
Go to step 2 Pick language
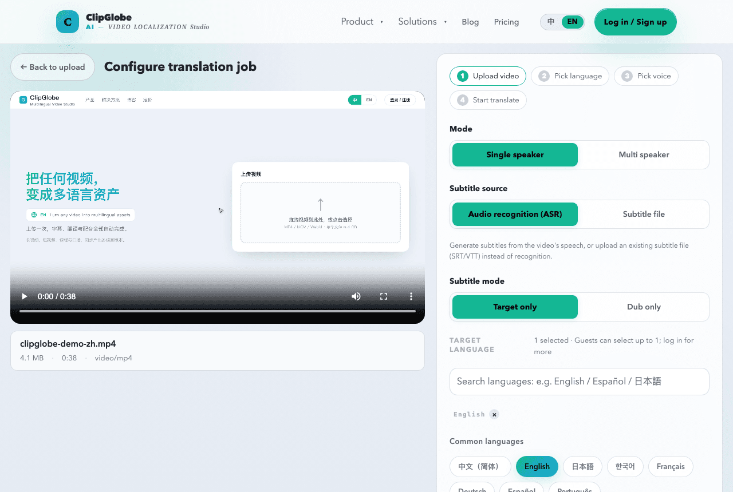pos(570,76)
